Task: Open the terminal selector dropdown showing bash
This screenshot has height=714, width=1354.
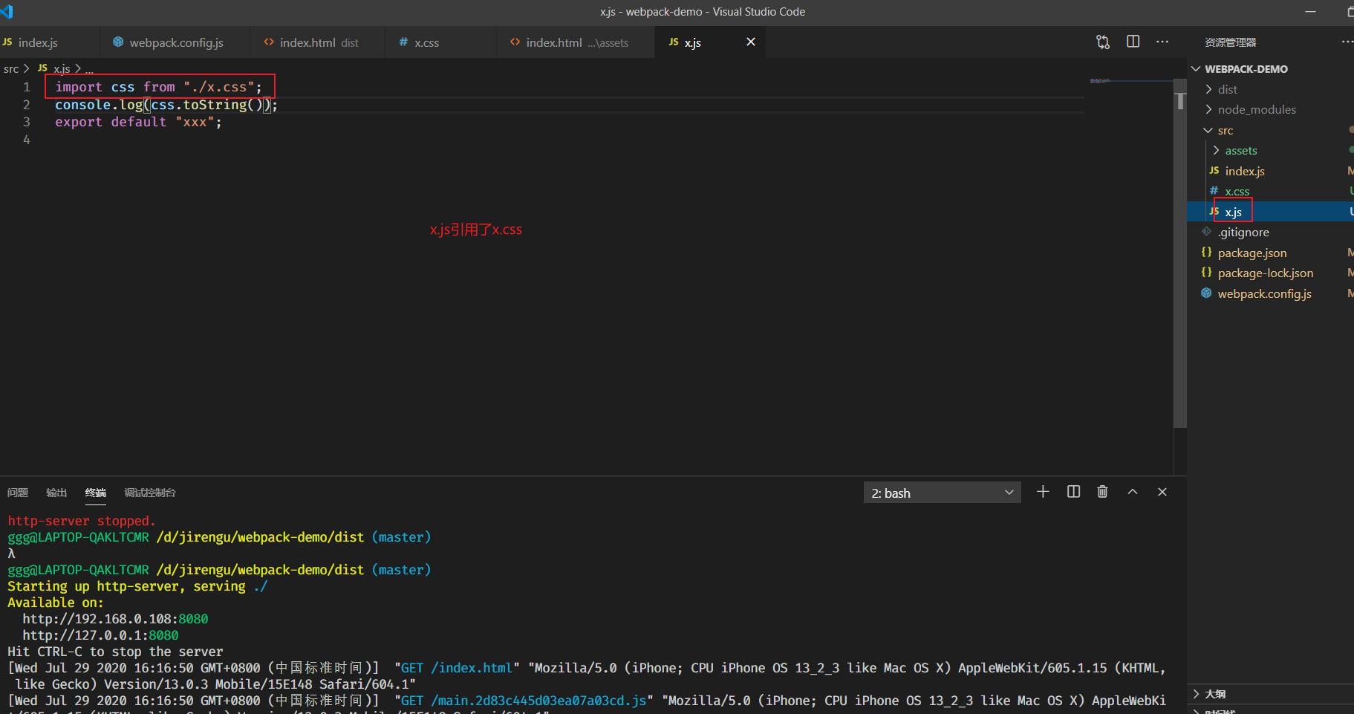Action: (942, 493)
